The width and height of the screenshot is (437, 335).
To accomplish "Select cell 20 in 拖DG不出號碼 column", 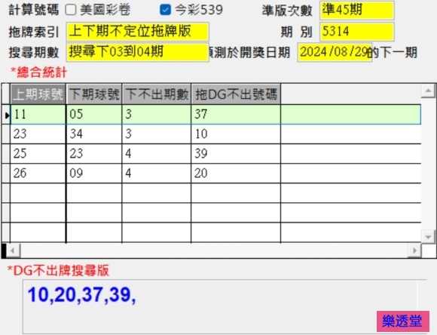I will tap(236, 174).
